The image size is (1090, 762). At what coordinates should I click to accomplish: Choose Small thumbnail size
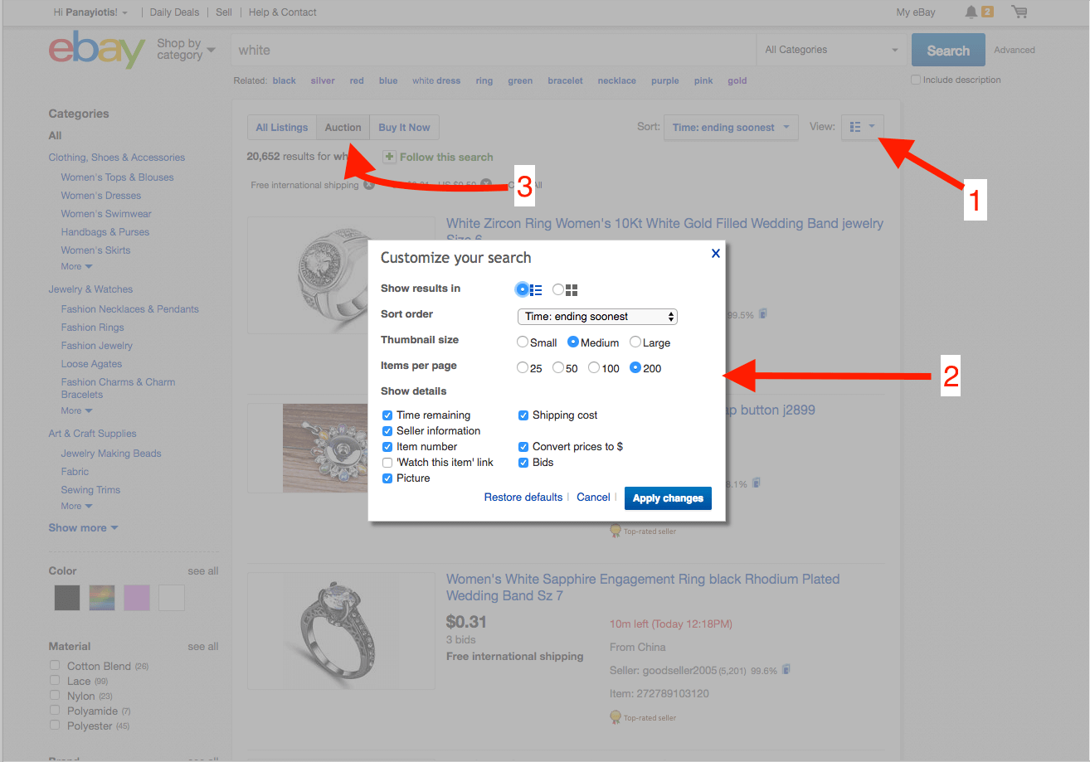pos(522,342)
